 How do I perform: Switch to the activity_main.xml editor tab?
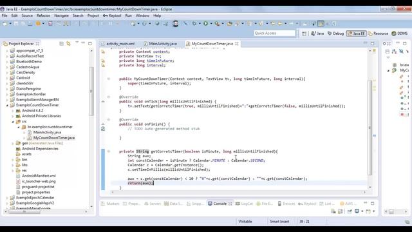118,44
